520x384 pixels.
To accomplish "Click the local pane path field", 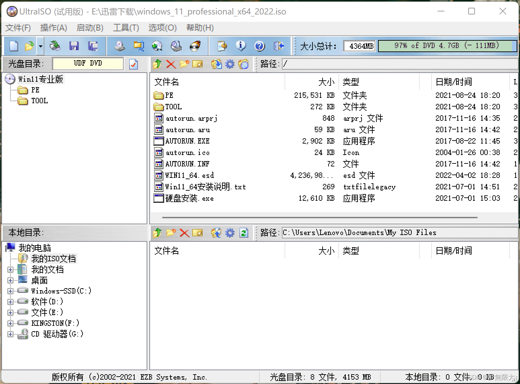I will coord(400,233).
